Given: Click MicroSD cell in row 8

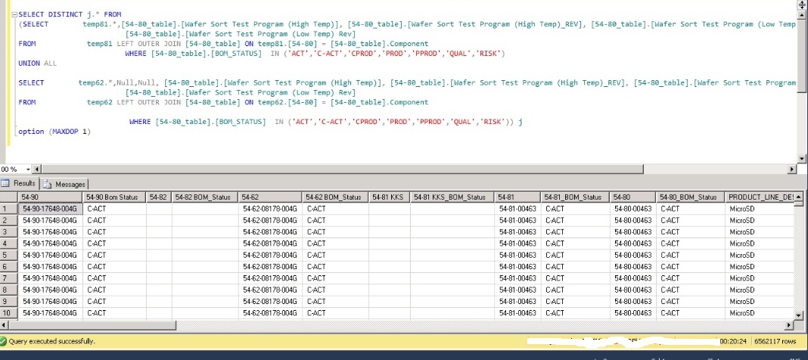Looking at the screenshot, I should 760,290.
